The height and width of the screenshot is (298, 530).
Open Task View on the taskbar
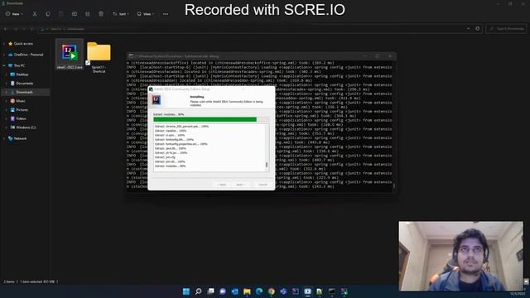210,291
